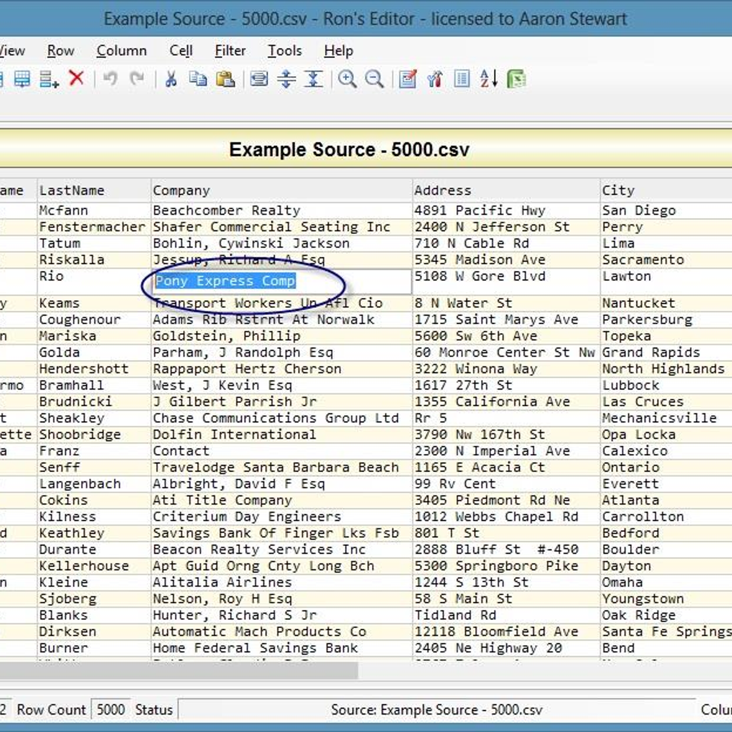Open the Filter menu
The height and width of the screenshot is (732, 732).
point(230,50)
